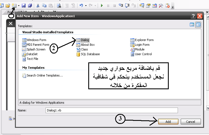The image size is (209, 135).
Task: Click the Open File folder icon
Action: [8, 6]
